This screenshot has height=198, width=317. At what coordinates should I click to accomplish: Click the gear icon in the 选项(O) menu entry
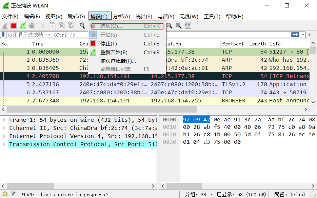click(93, 26)
